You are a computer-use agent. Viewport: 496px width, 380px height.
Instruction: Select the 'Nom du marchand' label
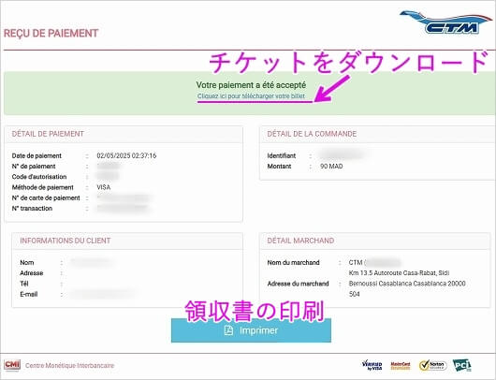coord(293,263)
